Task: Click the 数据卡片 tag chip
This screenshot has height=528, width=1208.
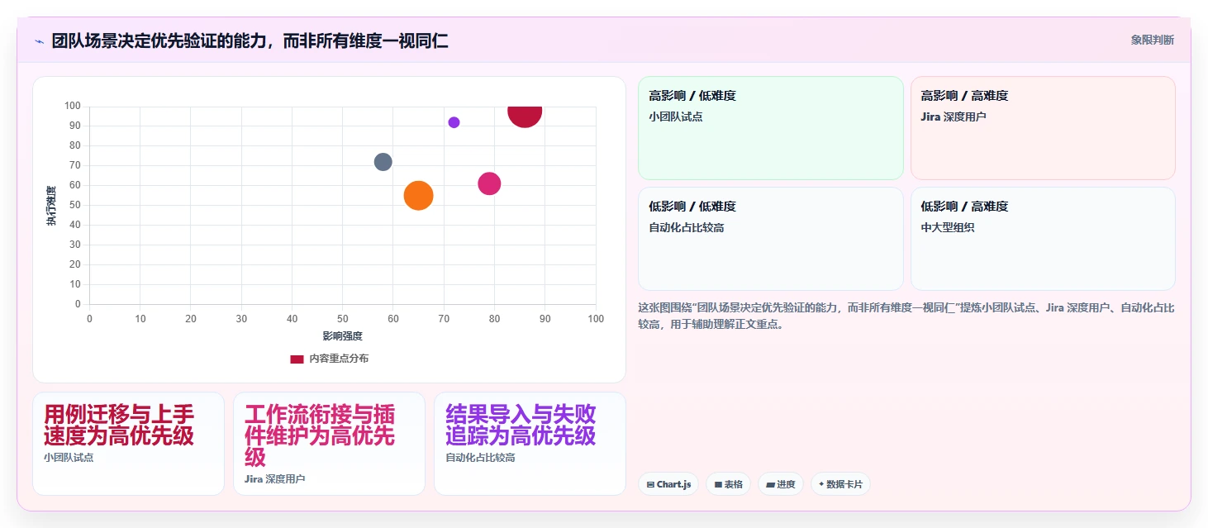Action: pos(840,484)
